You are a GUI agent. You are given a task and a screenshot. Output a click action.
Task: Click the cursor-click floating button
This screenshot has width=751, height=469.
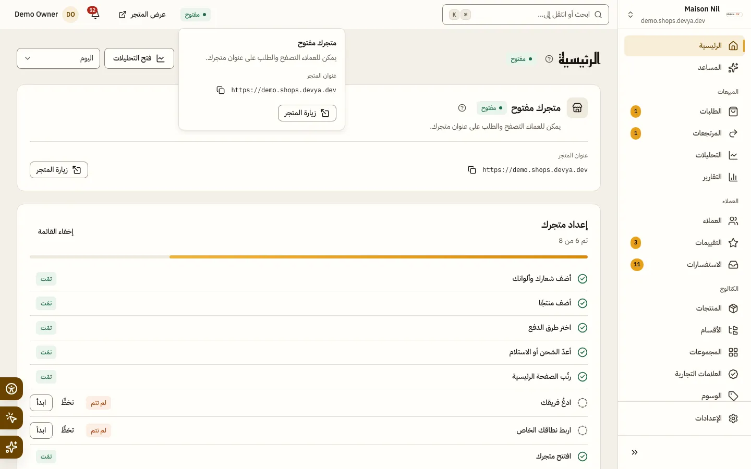click(x=11, y=418)
